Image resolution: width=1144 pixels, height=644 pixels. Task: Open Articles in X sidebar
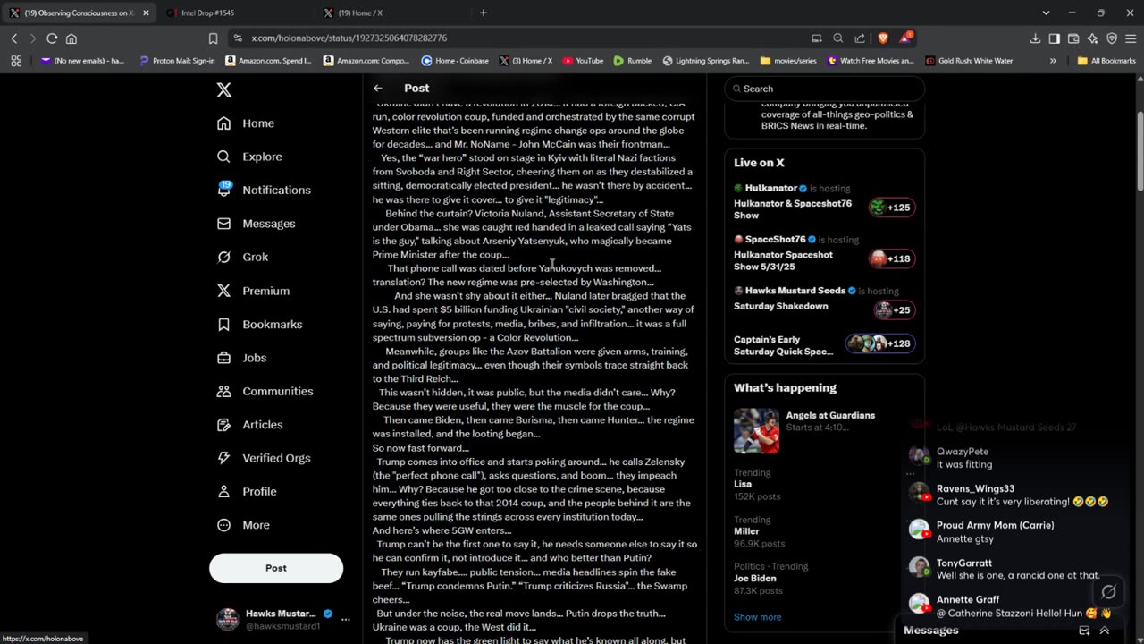click(x=249, y=425)
